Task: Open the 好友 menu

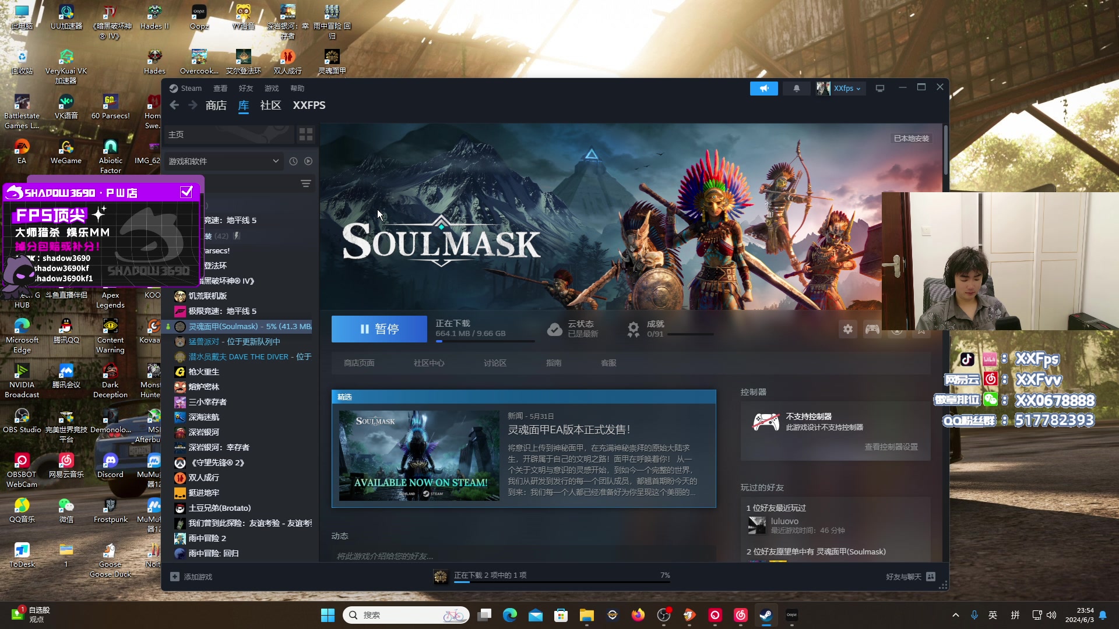Action: pos(246,89)
